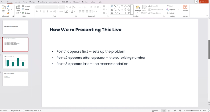Viewport: 210px width, 112px height.
Task: Open the font size combo box
Action: (62, 7)
